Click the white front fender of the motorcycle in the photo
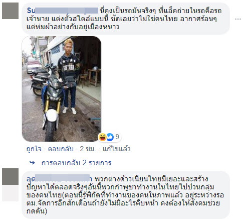The image size is (243, 219). [x=52, y=115]
